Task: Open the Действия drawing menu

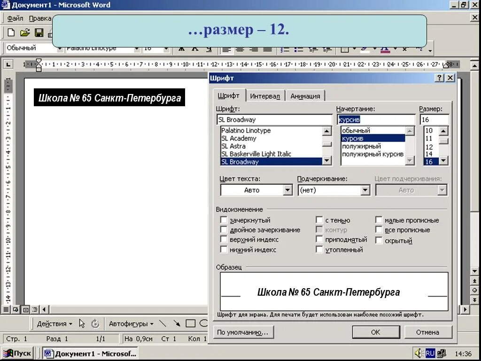Action: coord(54,323)
